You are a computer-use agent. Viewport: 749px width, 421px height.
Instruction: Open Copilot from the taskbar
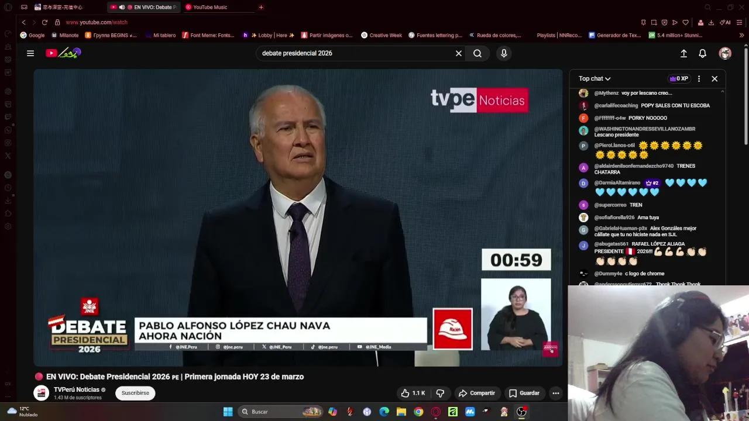(333, 412)
